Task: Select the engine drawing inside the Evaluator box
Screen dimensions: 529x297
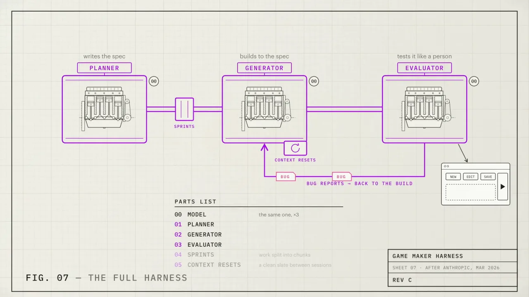Action: [426, 109]
